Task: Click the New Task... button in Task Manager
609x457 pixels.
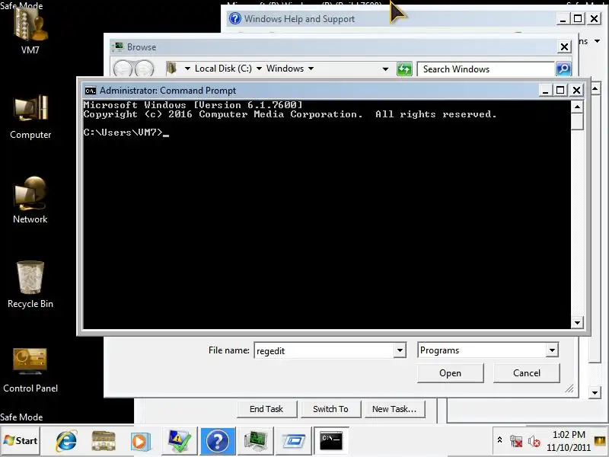Action: click(x=394, y=409)
